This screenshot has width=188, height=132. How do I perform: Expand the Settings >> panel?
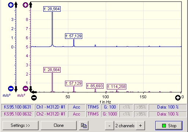pyautogui.click(x=21, y=125)
